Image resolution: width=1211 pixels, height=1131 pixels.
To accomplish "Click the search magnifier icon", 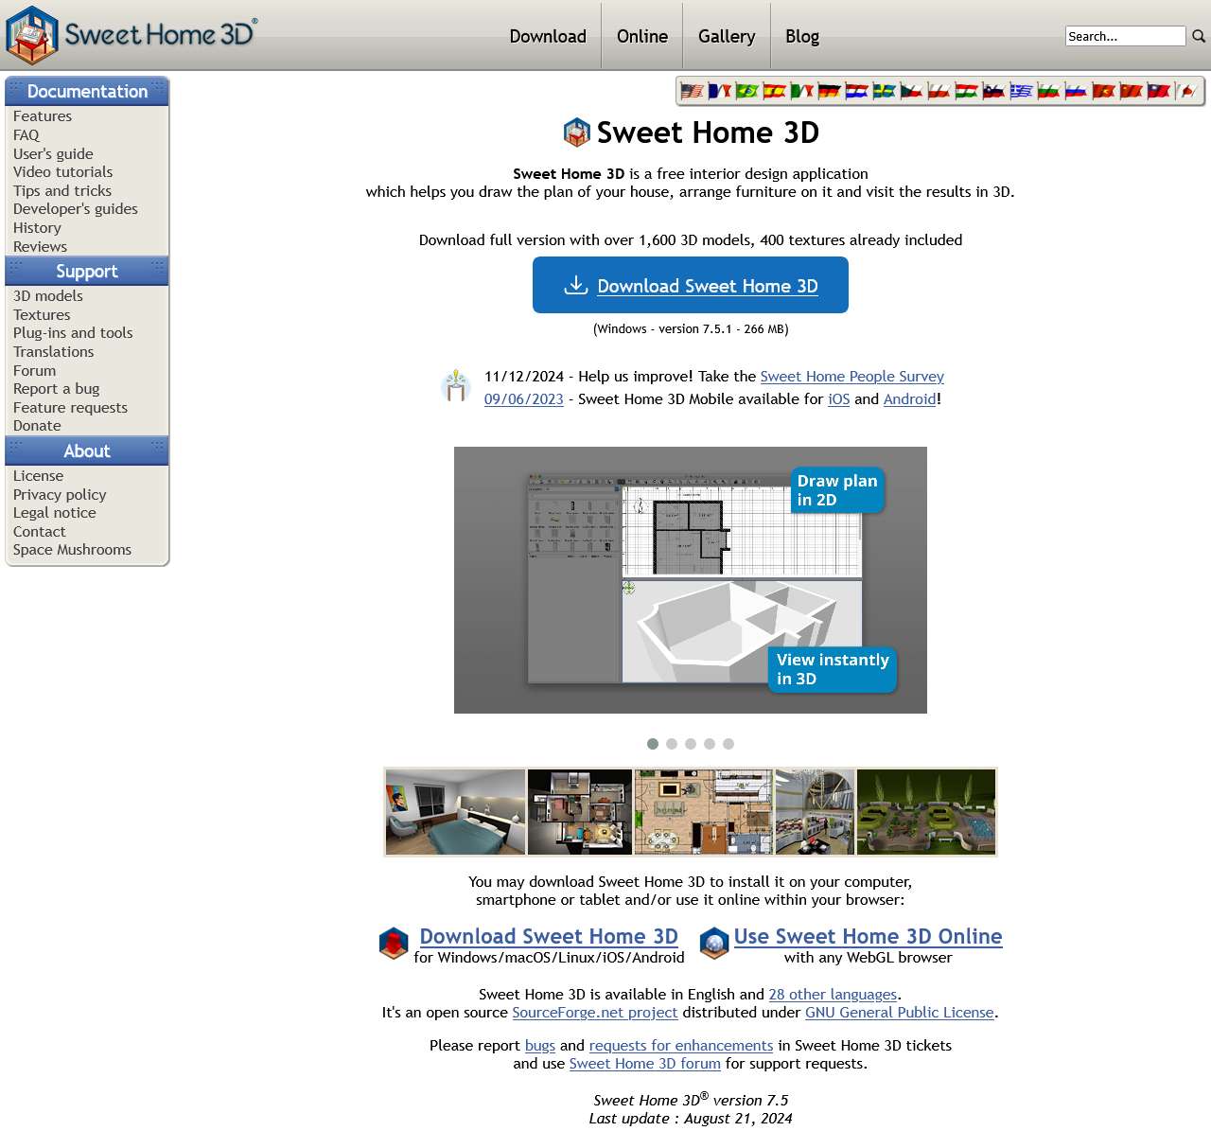I will click(1199, 36).
